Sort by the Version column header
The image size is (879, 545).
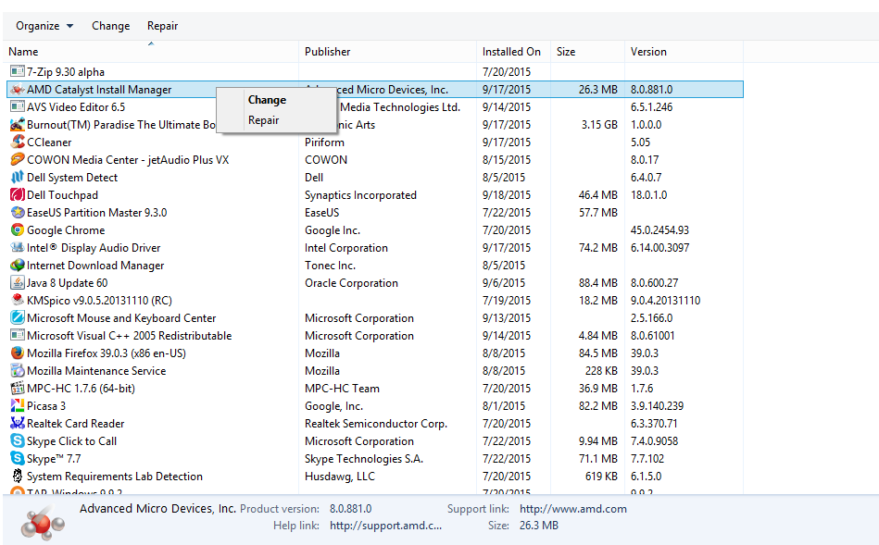pyautogui.click(x=684, y=52)
